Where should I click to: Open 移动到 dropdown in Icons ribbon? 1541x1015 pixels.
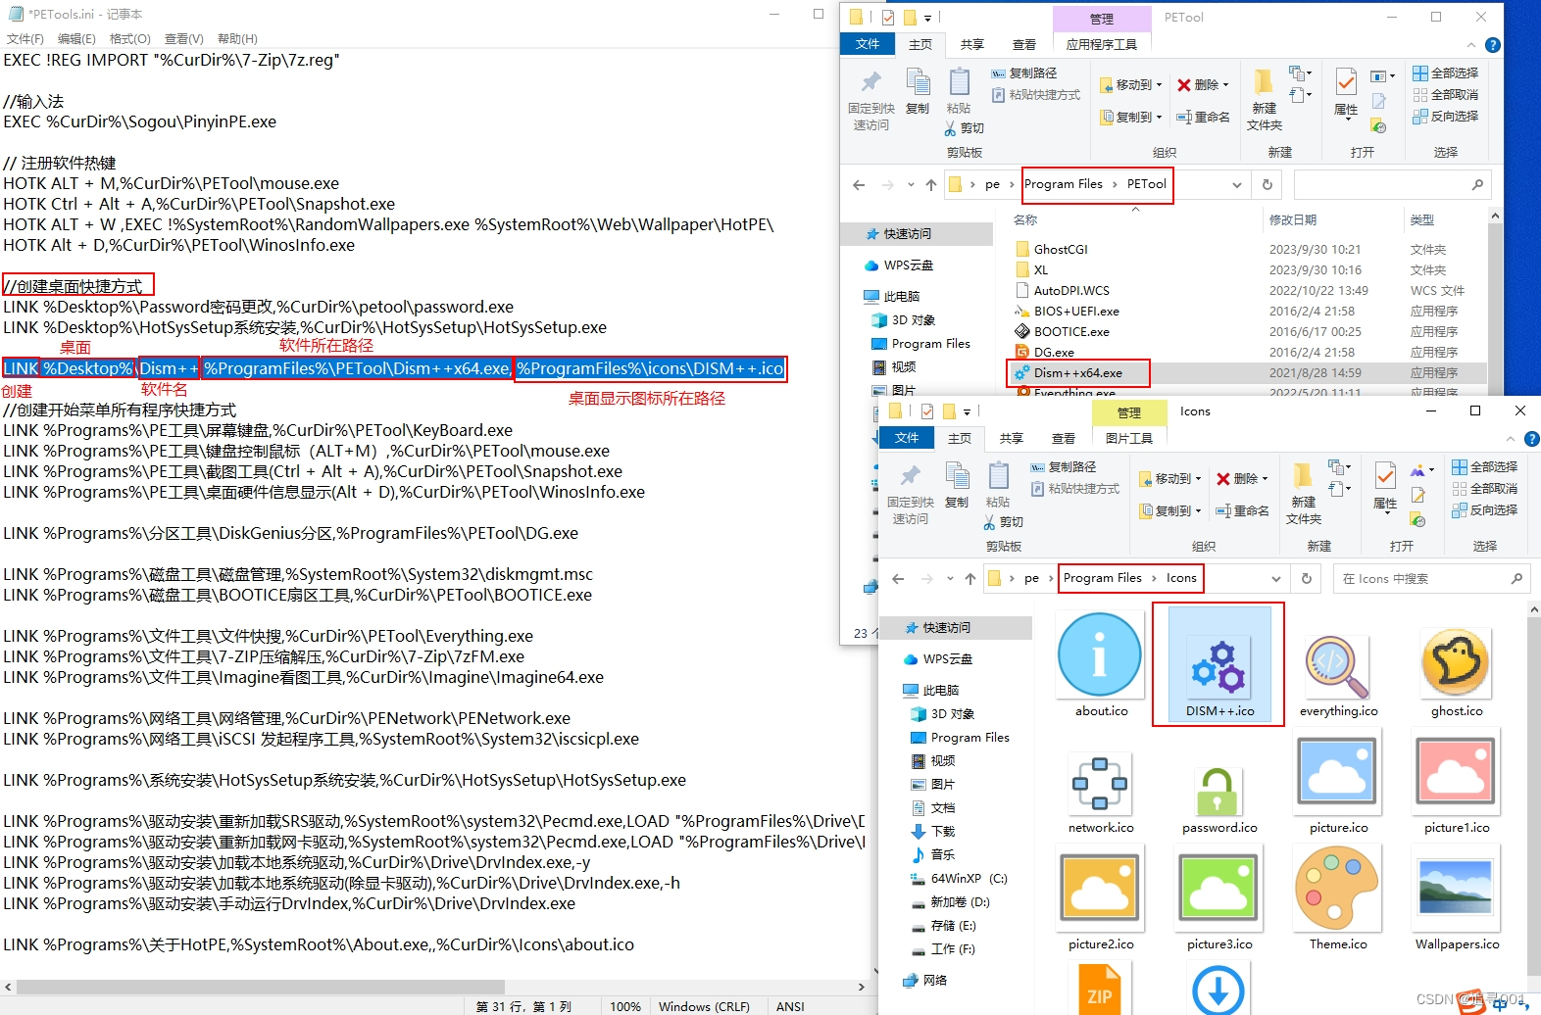click(1170, 479)
